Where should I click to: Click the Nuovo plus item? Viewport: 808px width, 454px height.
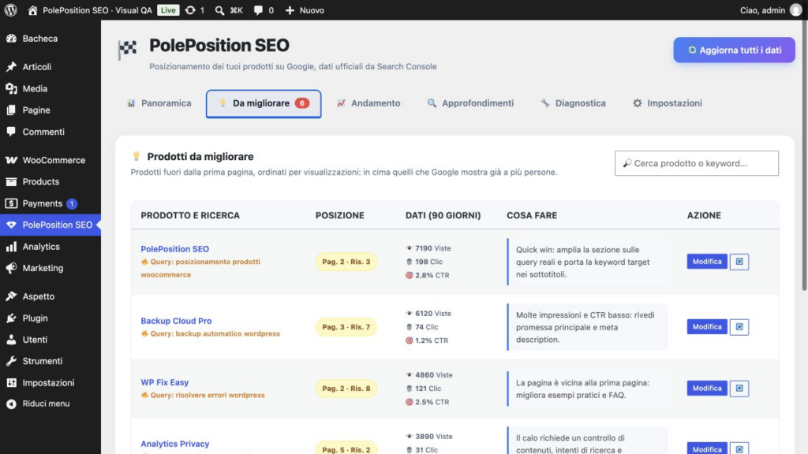tap(305, 10)
